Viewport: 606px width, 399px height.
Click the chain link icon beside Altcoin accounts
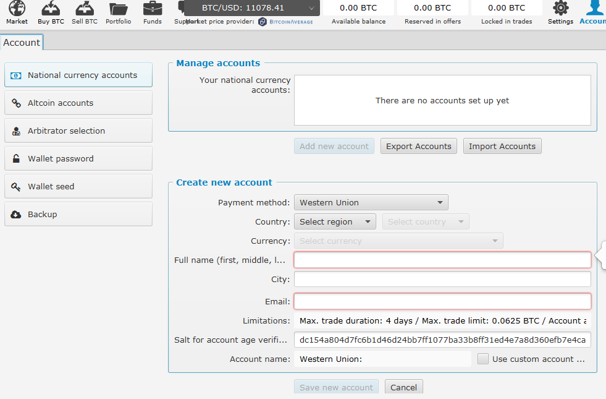[x=16, y=103]
